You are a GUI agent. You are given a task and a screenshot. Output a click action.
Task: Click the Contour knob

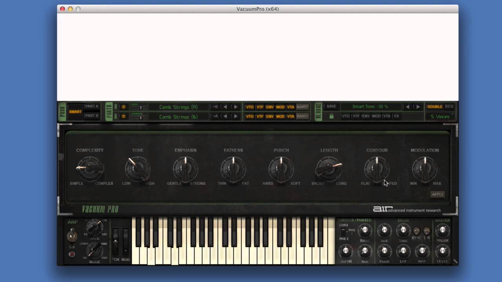(x=377, y=169)
